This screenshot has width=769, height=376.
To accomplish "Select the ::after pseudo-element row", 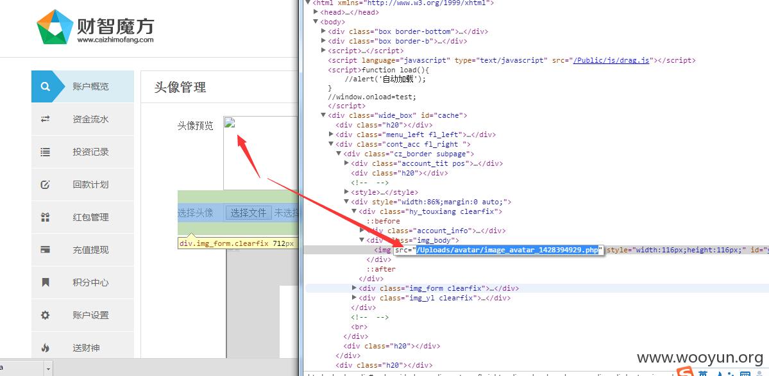I will 381,269.
